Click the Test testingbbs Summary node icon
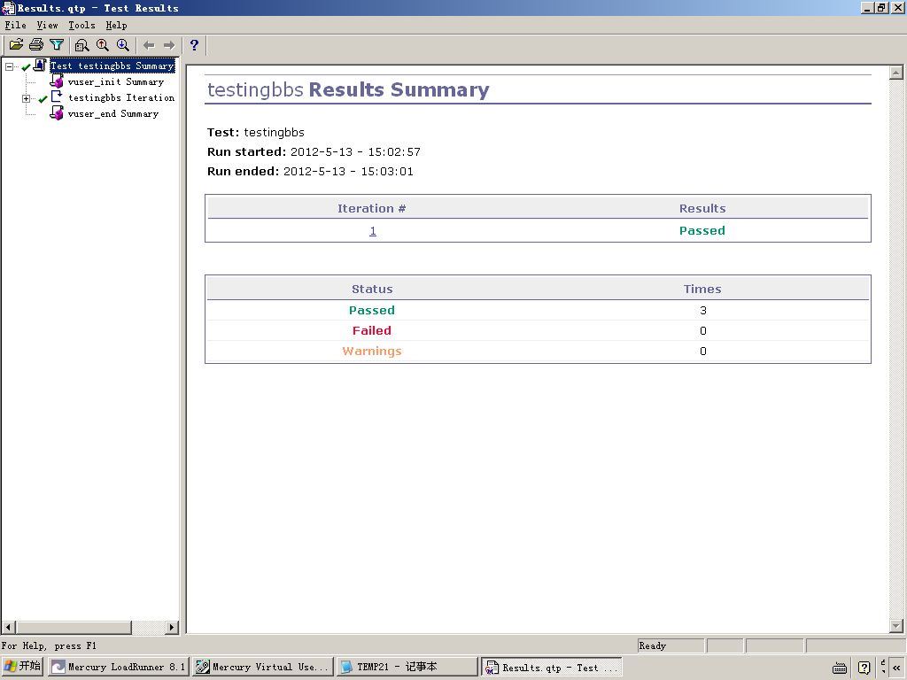 tap(40, 66)
